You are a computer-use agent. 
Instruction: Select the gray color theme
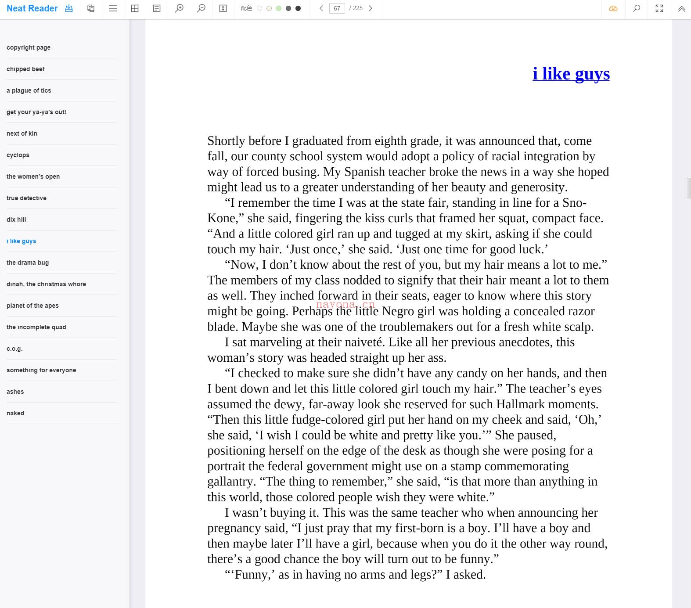pos(288,8)
